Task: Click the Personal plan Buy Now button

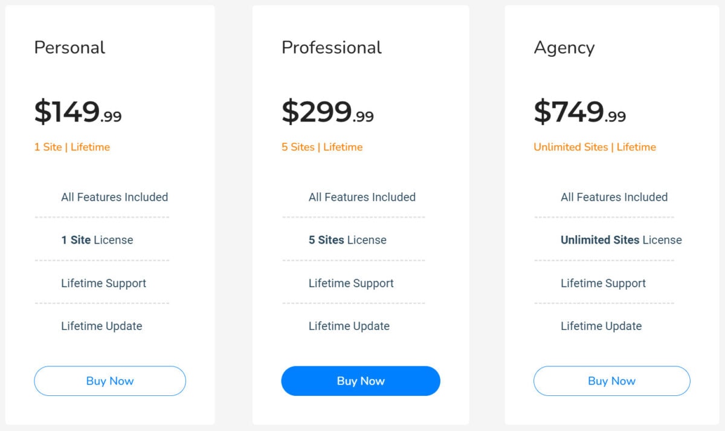Action: pos(109,381)
